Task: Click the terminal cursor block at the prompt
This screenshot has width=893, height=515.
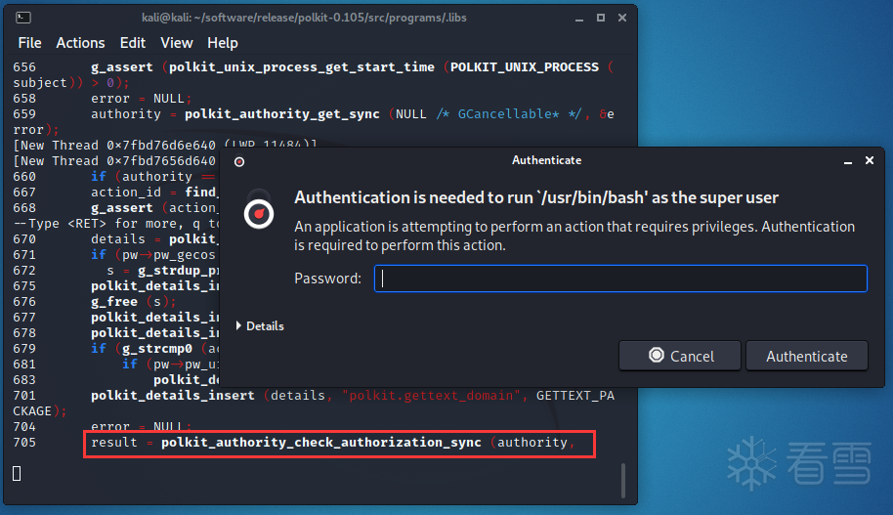Action: pos(17,473)
